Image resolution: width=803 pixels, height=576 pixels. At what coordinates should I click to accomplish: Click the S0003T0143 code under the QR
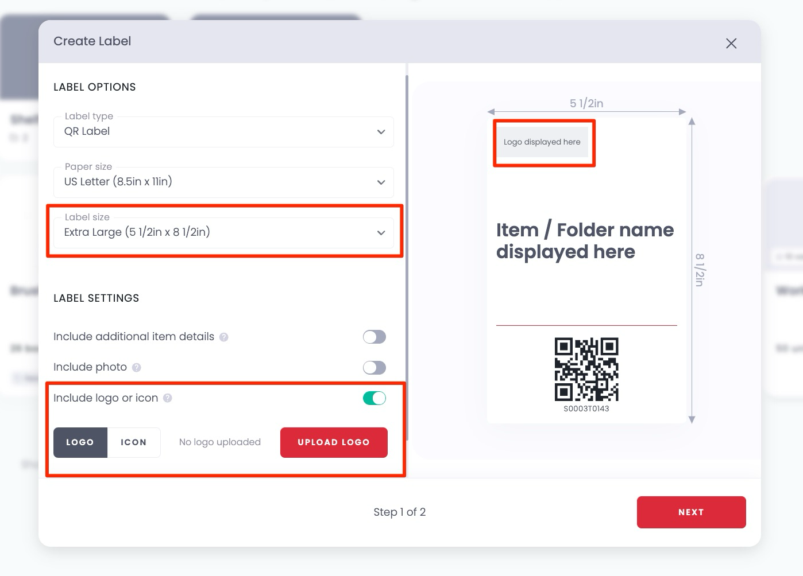click(x=586, y=408)
